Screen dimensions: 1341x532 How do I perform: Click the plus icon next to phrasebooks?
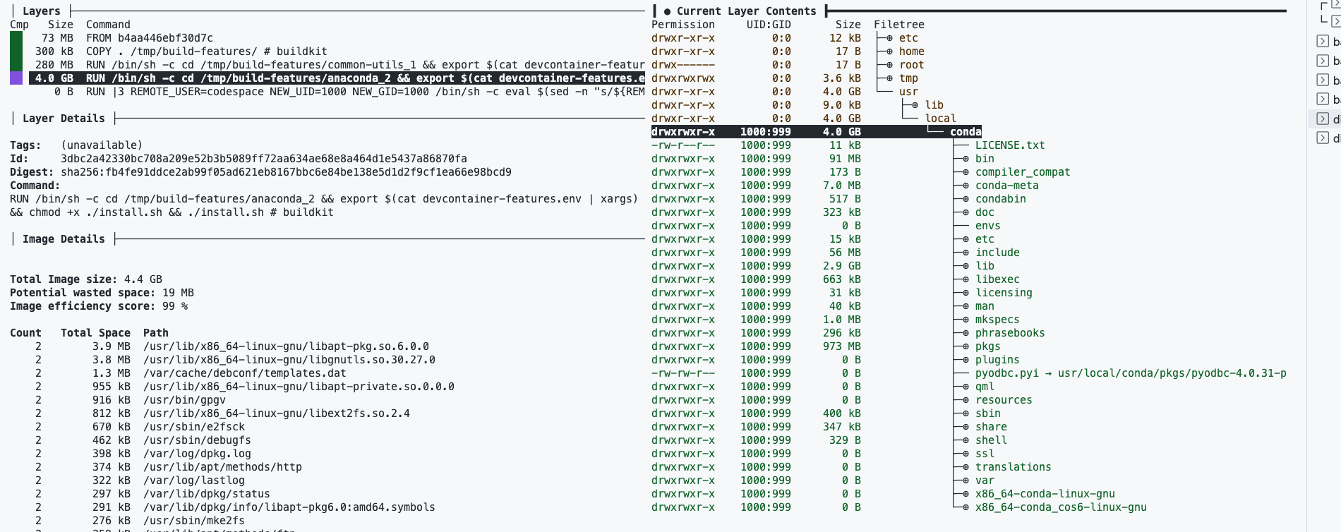pyautogui.click(x=966, y=333)
